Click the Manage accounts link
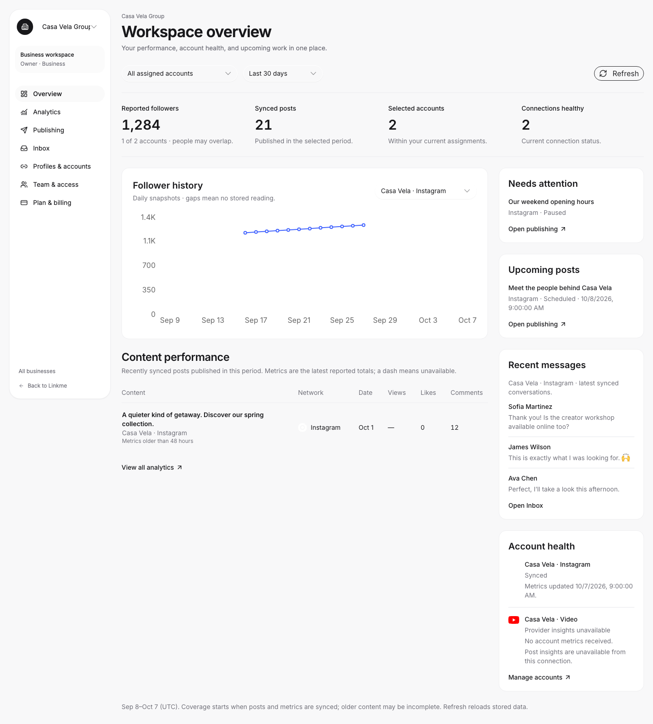The height and width of the screenshot is (724, 653). click(x=539, y=677)
